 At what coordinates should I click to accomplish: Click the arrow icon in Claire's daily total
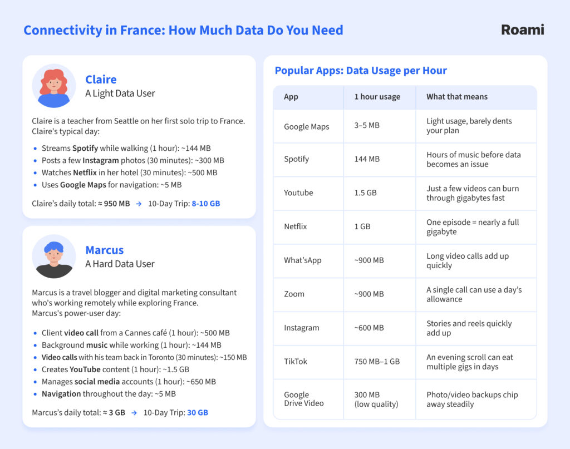(x=139, y=204)
